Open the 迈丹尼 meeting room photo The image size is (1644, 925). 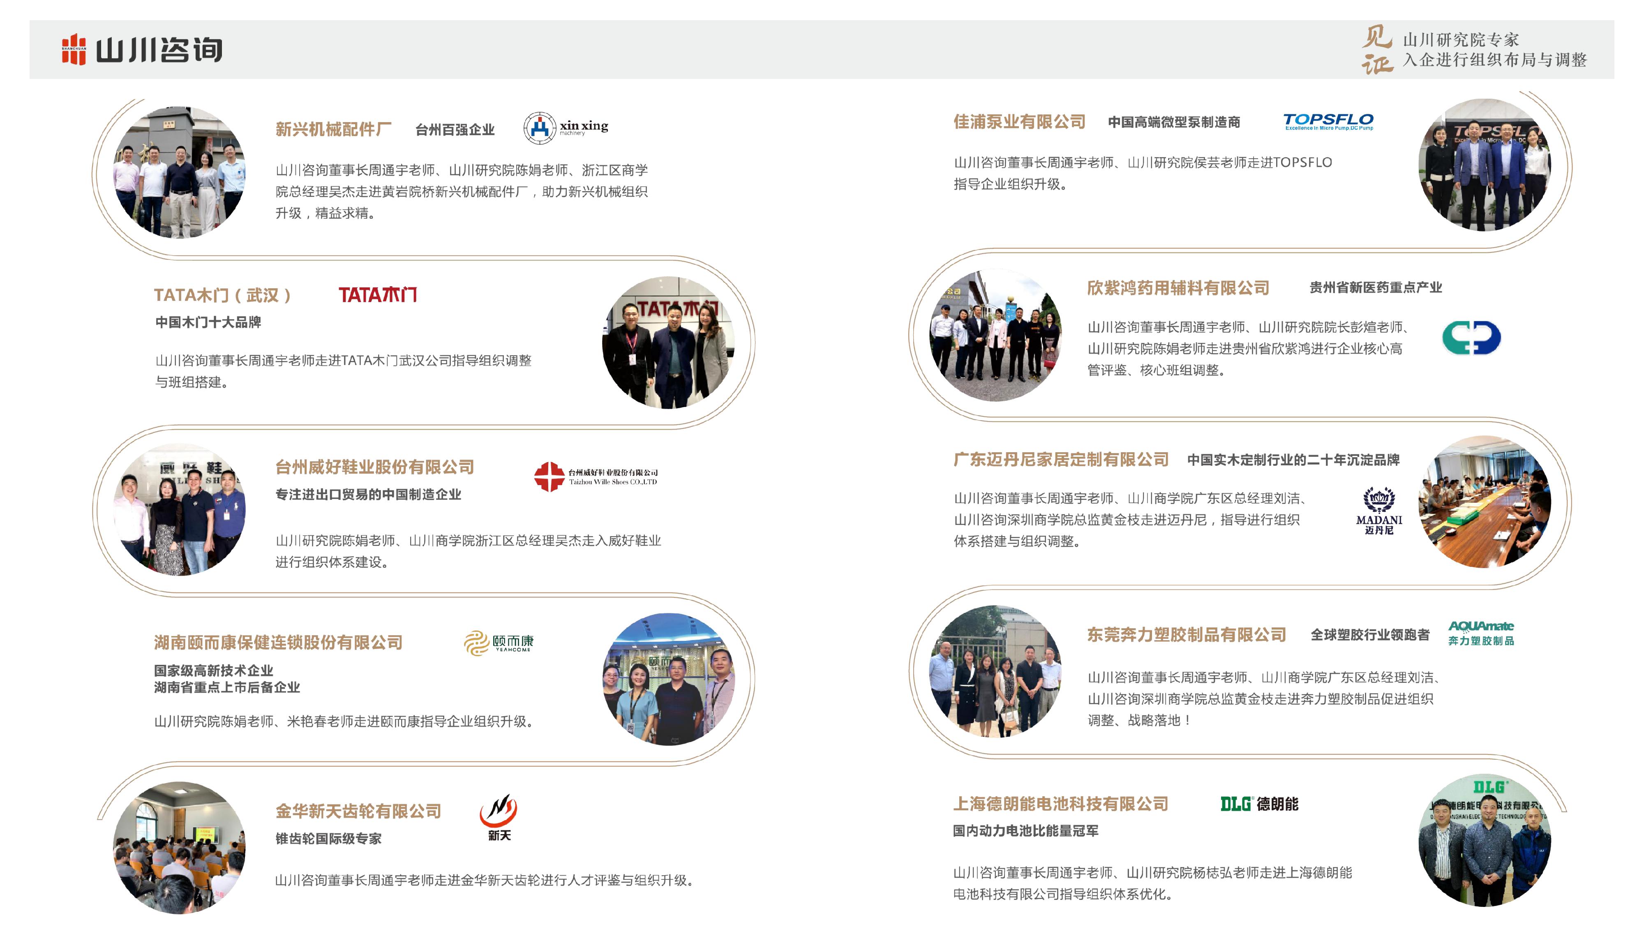coord(1485,502)
